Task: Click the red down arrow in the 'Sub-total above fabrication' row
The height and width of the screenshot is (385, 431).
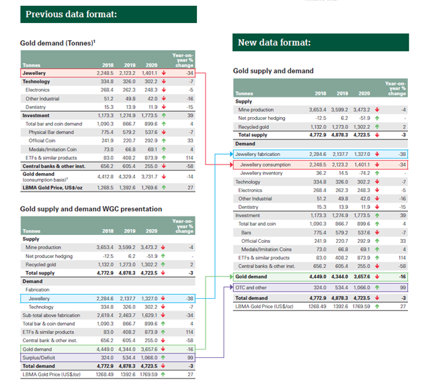Action: tap(163, 315)
